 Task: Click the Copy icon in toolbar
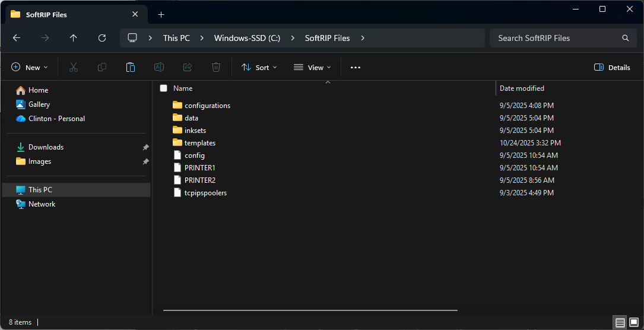[x=102, y=68]
